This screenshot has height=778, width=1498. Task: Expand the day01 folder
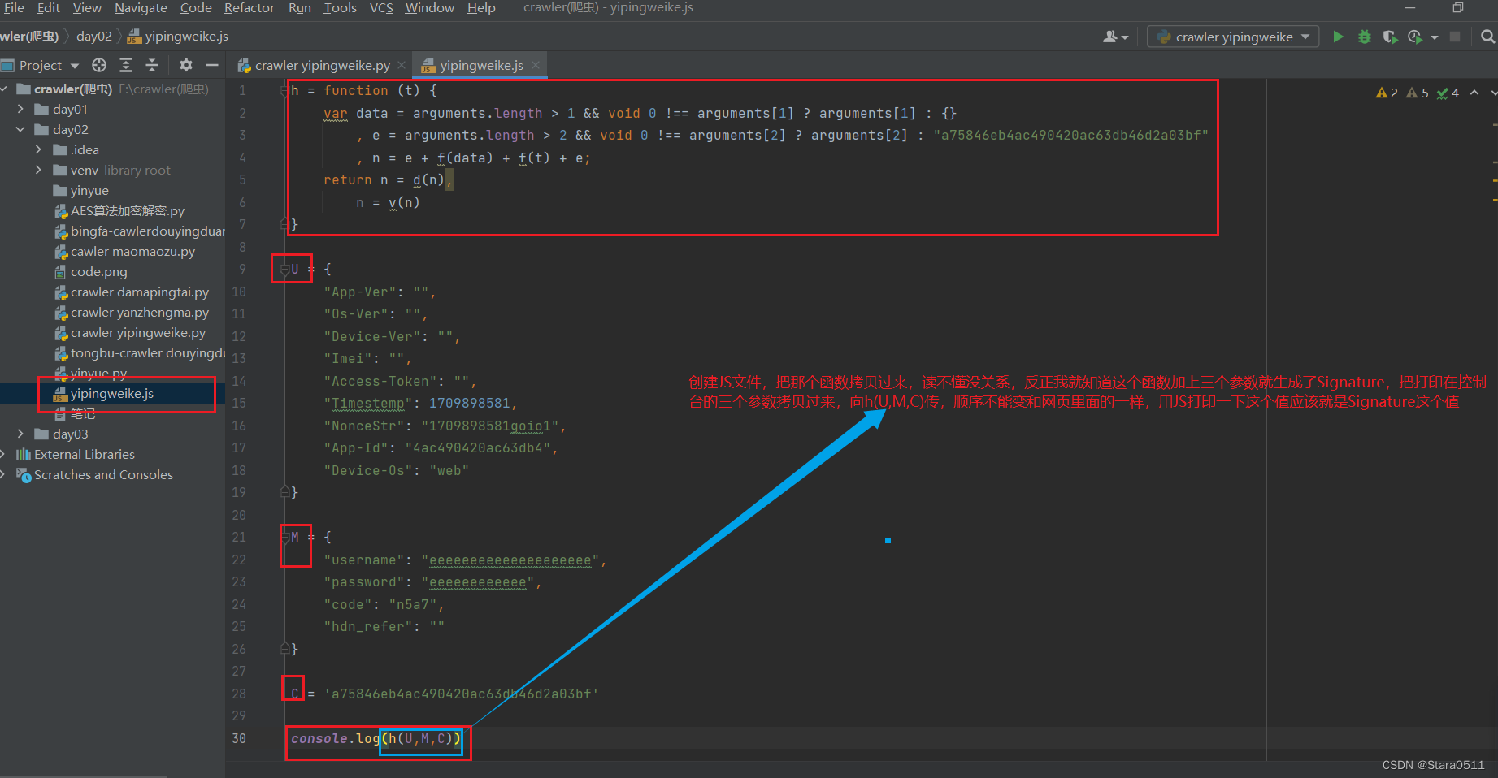tap(20, 109)
